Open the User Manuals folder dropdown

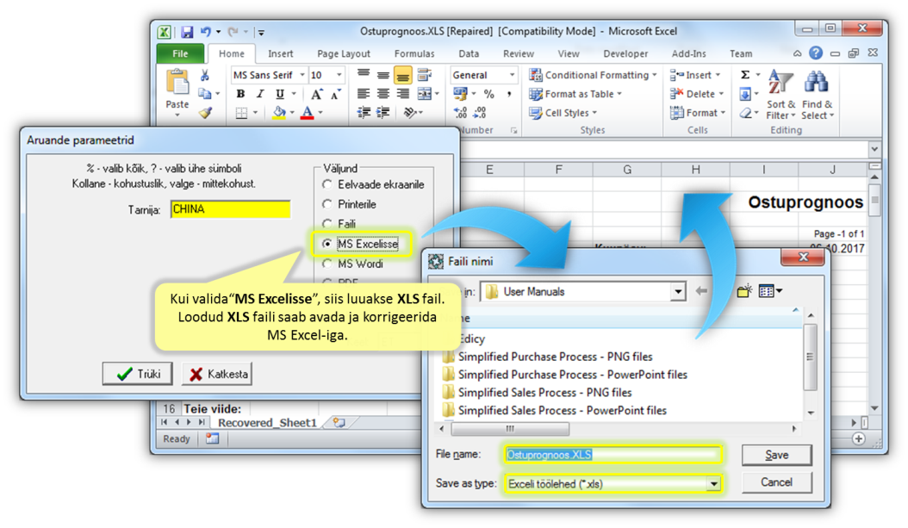click(x=677, y=292)
